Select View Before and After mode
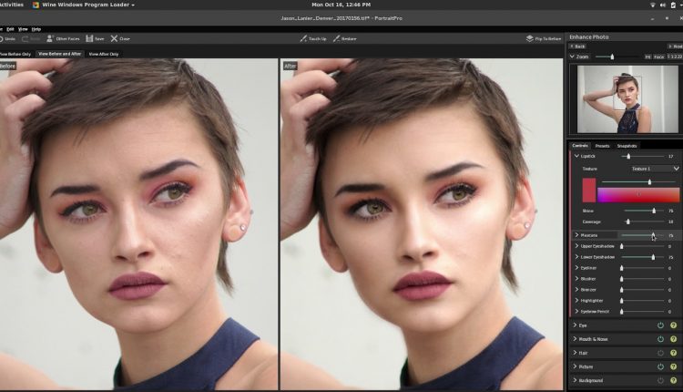Screen dimensions: 683x392 tap(60, 54)
